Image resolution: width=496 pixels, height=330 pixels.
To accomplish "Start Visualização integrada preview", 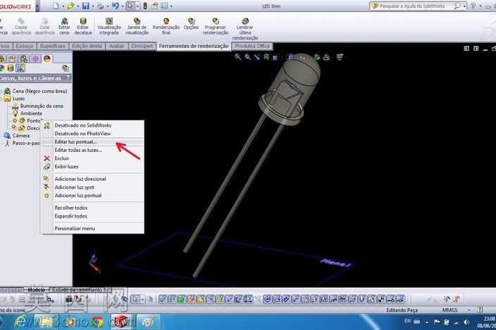I will tap(109, 26).
